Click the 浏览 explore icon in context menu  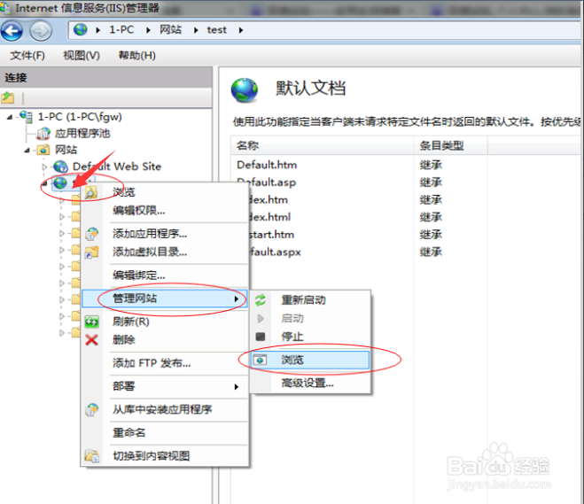click(91, 192)
